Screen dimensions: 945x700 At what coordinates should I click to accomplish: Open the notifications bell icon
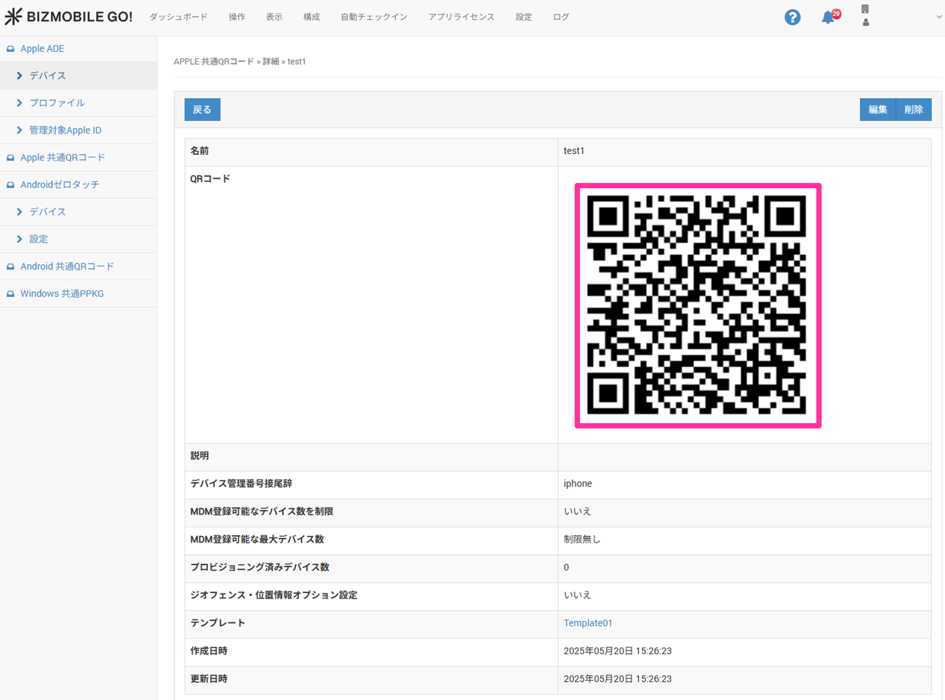click(x=828, y=17)
